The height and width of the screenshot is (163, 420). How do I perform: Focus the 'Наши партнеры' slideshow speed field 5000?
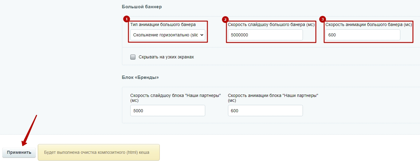click(x=168, y=111)
